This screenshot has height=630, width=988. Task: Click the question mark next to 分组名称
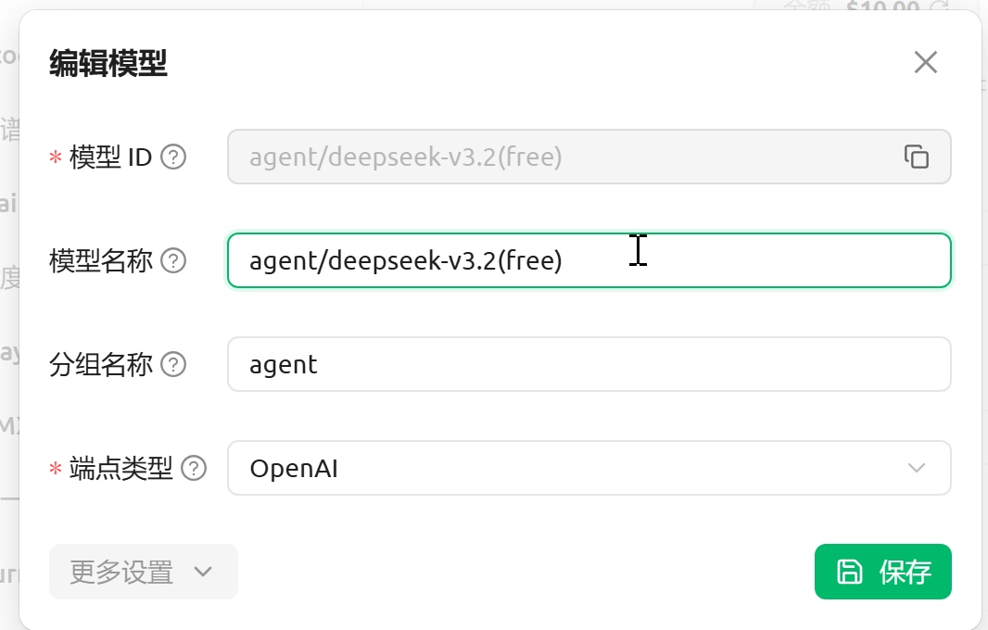pyautogui.click(x=173, y=365)
